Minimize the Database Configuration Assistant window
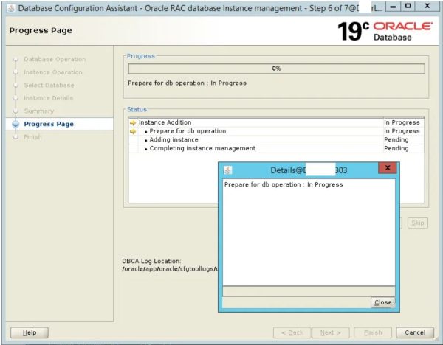The width and height of the screenshot is (443, 345). coord(395,7)
